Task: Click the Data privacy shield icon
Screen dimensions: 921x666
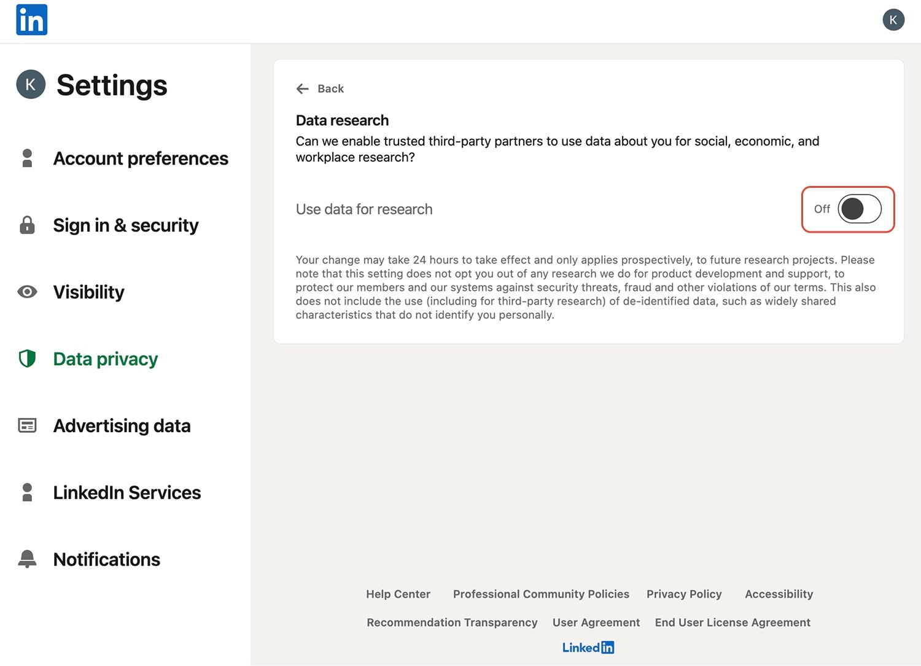Action: tap(27, 358)
